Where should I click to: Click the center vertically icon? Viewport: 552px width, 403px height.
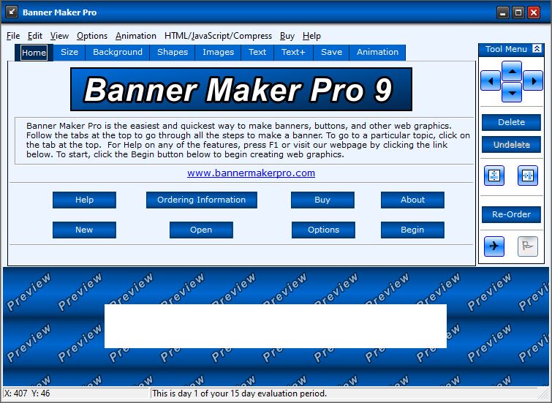click(494, 176)
